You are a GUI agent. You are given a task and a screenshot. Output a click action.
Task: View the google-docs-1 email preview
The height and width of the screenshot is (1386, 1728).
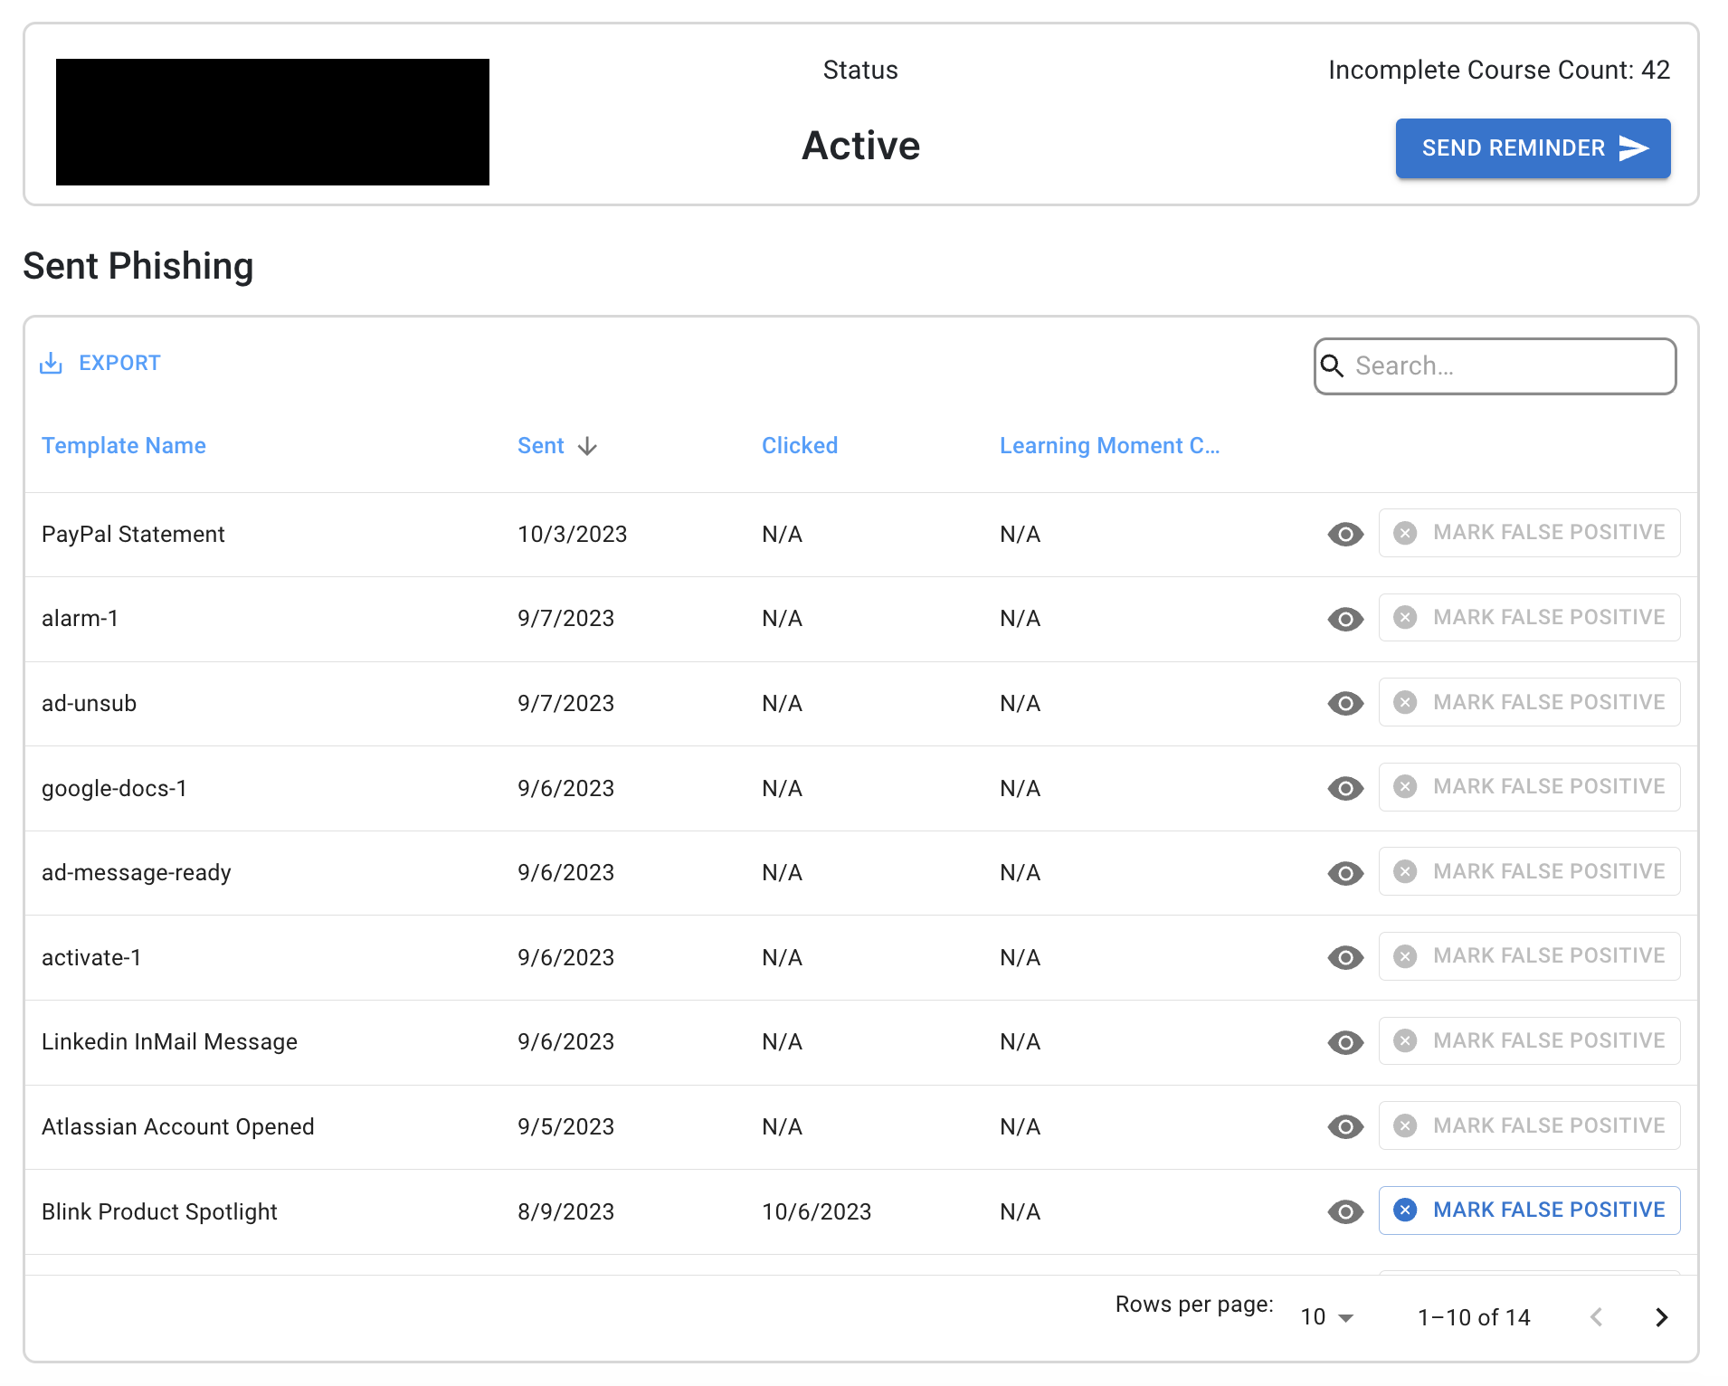point(1345,788)
